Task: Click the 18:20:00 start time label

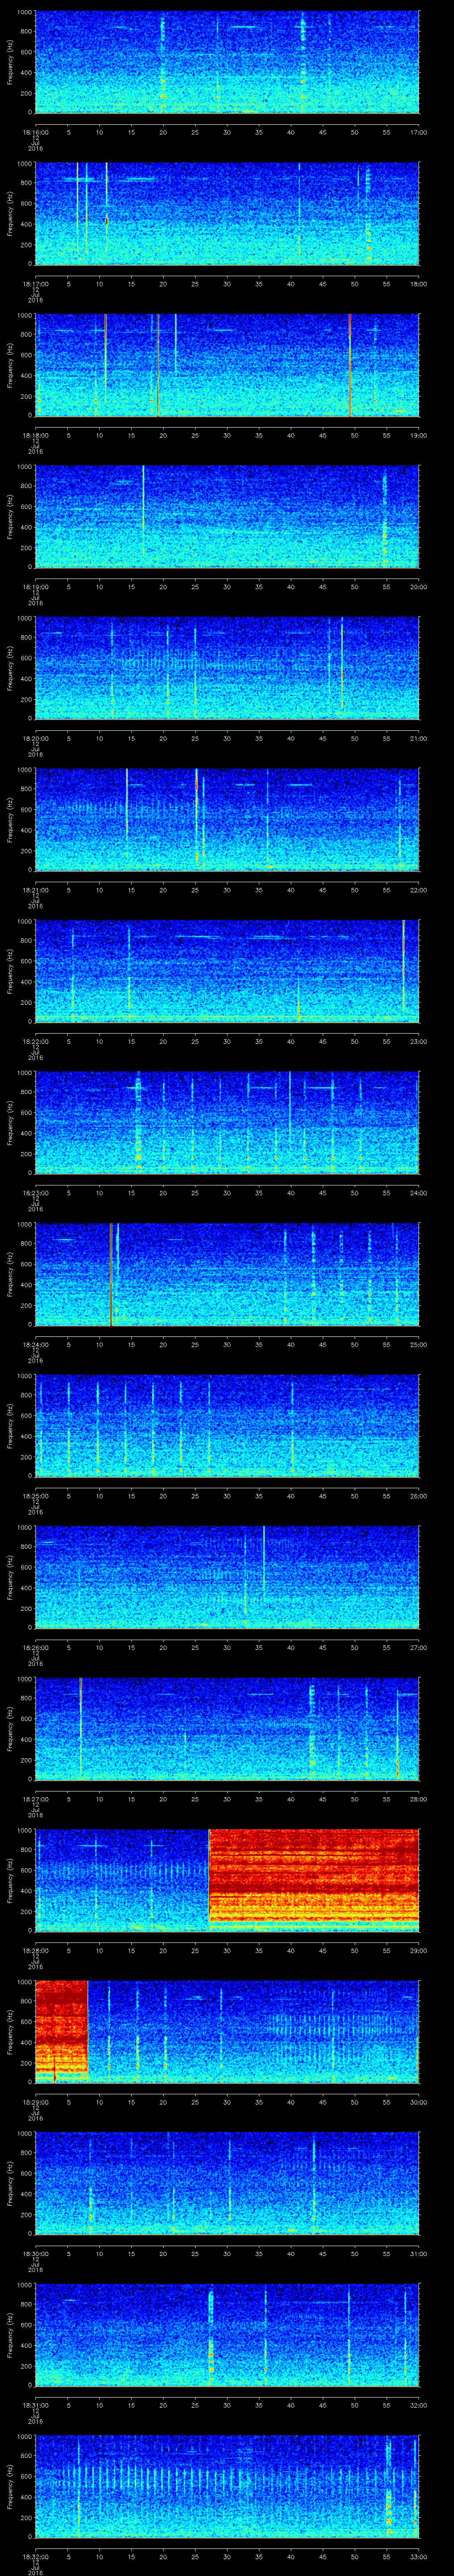Action: [35, 738]
